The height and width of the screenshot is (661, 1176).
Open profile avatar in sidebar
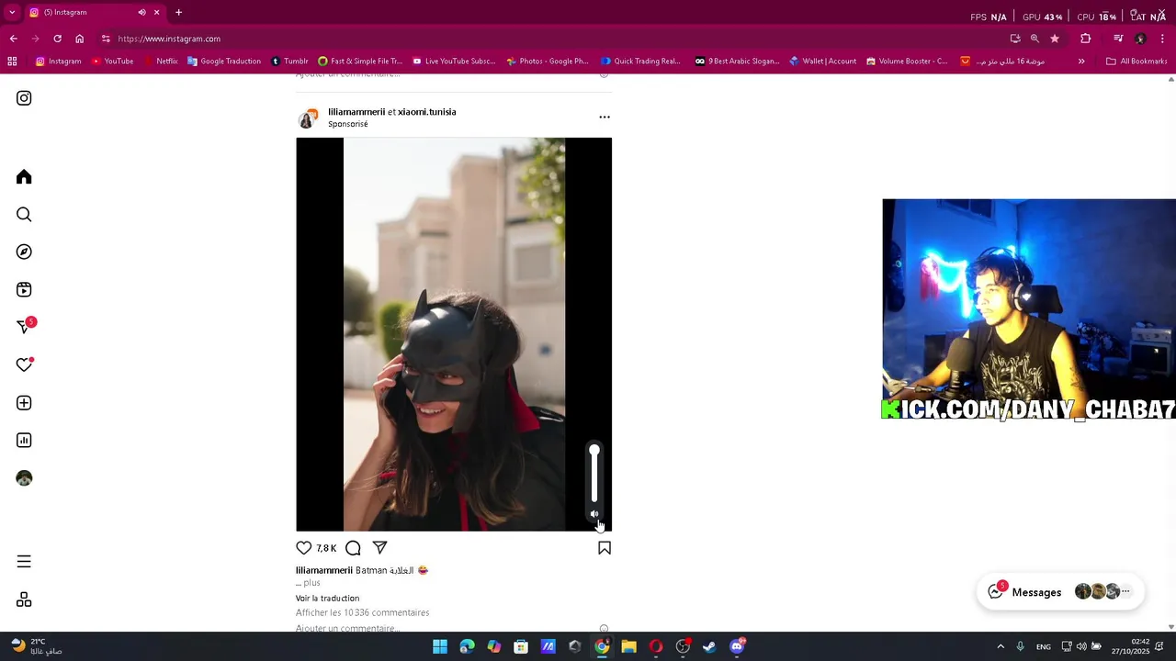click(x=24, y=478)
